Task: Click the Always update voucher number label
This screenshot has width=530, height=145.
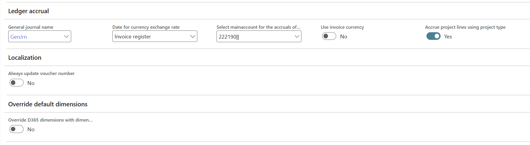Action: click(41, 74)
